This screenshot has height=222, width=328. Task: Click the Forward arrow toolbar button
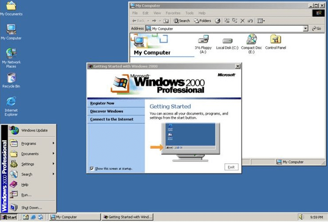coord(154,21)
